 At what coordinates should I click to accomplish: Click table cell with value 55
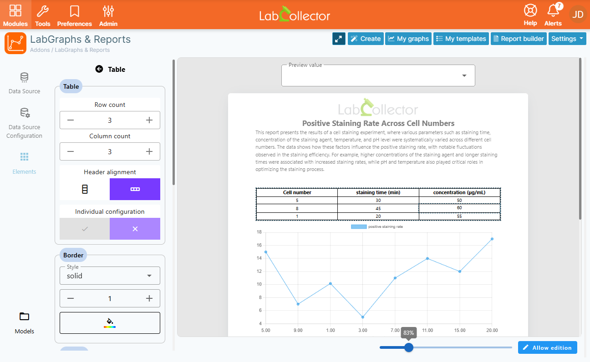(x=459, y=216)
